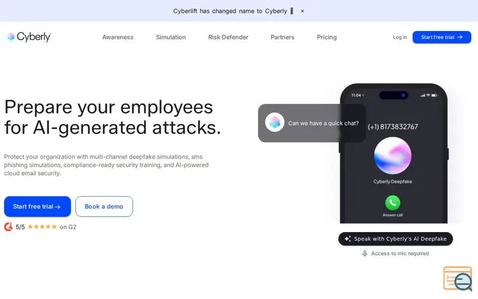
Task: Click the sparkle icon on the Speak button
Action: click(348, 239)
